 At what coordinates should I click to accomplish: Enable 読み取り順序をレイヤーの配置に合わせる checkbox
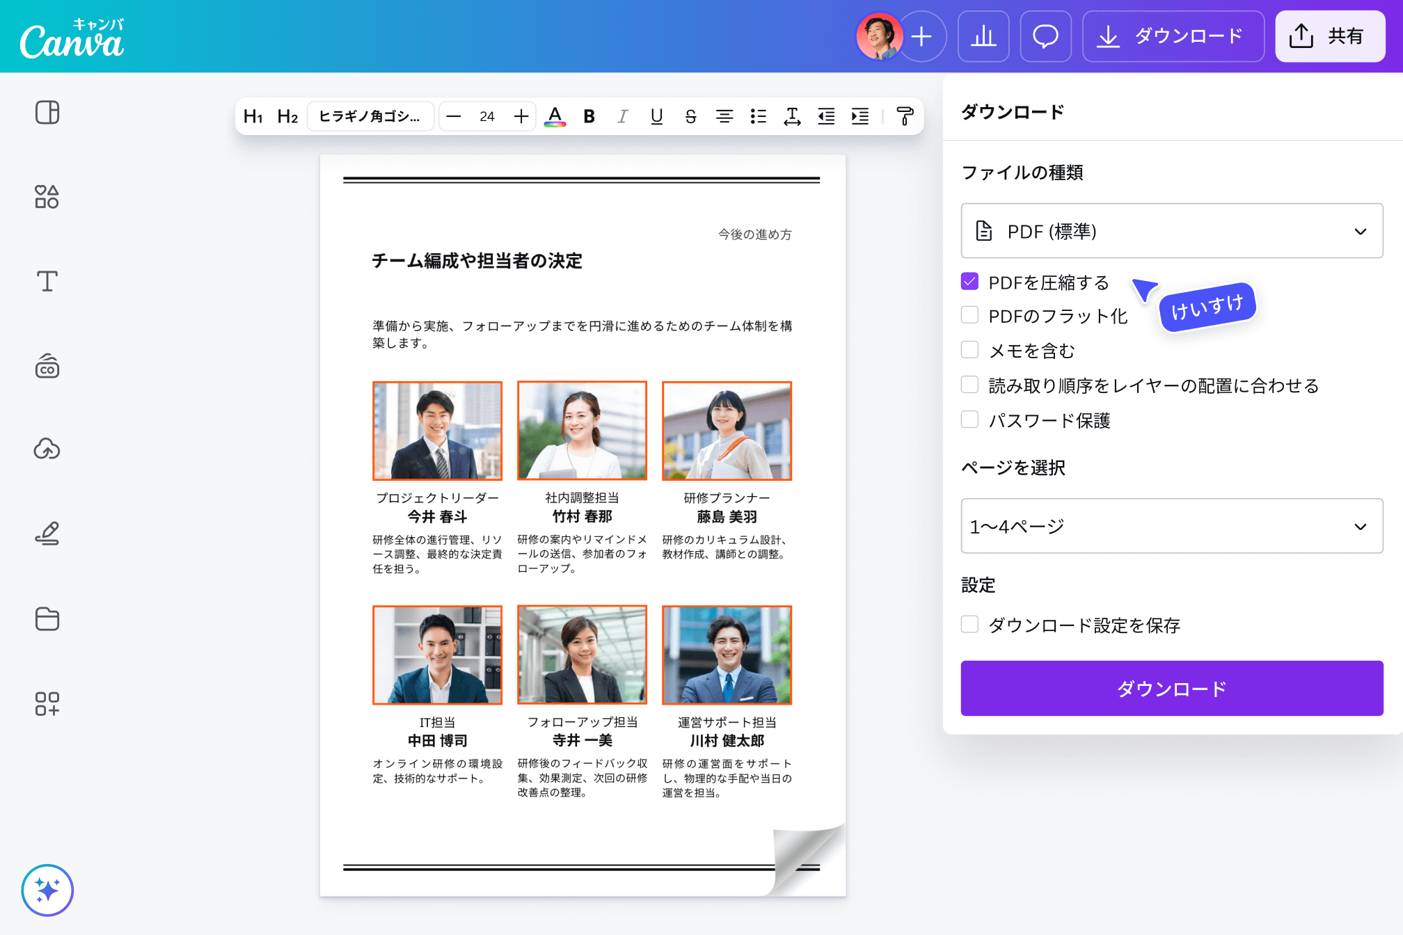click(969, 384)
